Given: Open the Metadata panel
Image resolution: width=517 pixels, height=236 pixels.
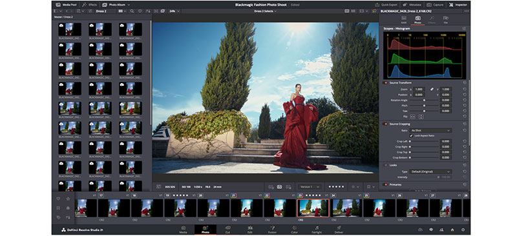Looking at the screenshot, I should coord(412,5).
